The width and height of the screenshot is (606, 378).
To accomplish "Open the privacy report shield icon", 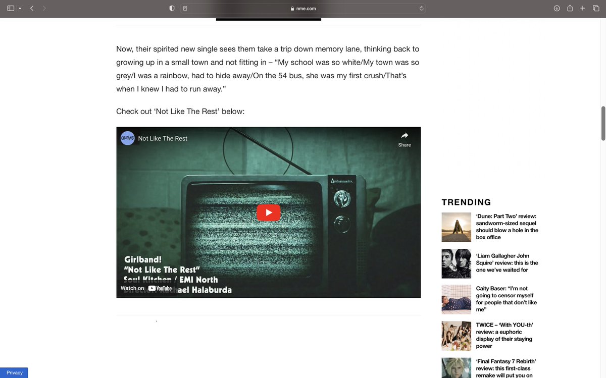I will click(172, 8).
